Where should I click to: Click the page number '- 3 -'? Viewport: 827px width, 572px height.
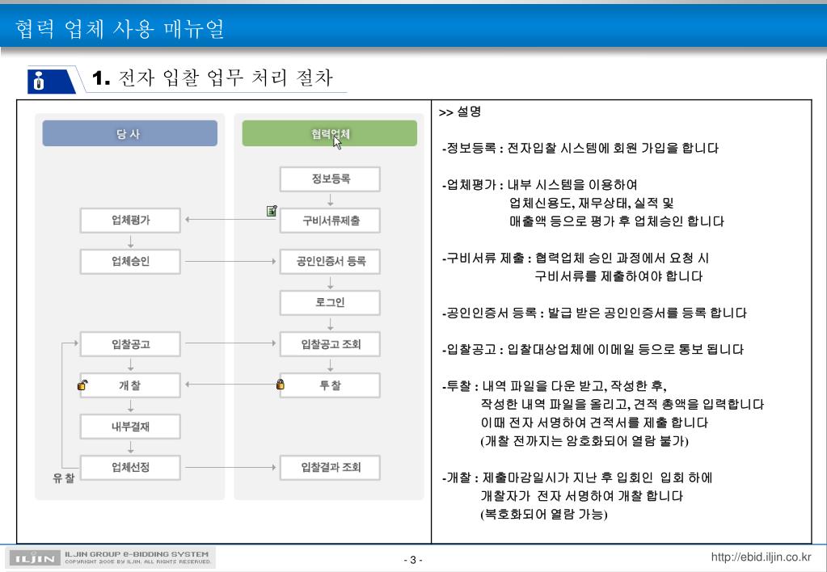pyautogui.click(x=413, y=560)
